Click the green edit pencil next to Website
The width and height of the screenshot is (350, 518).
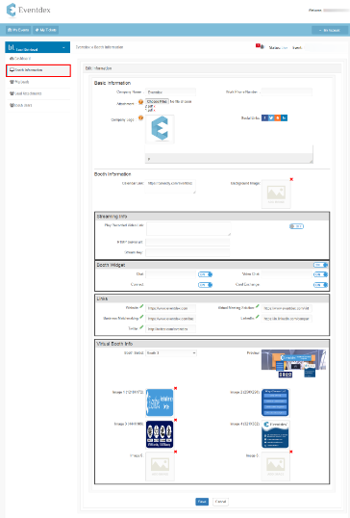pyautogui.click(x=141, y=306)
